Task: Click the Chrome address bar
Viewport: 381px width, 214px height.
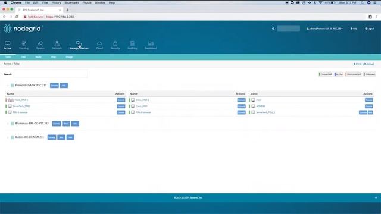Action: click(195, 17)
